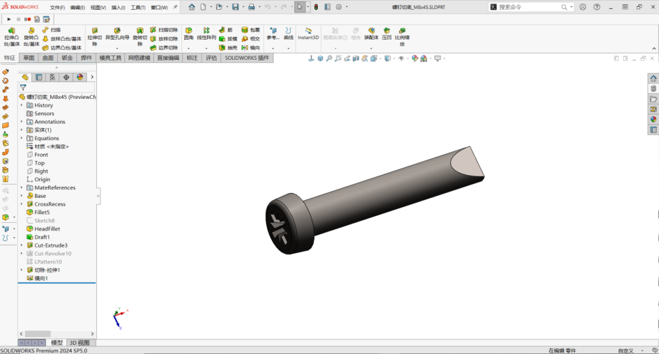659x354 pixels.
Task: Expand the Cut-Extrude3 feature node
Action: click(21, 245)
